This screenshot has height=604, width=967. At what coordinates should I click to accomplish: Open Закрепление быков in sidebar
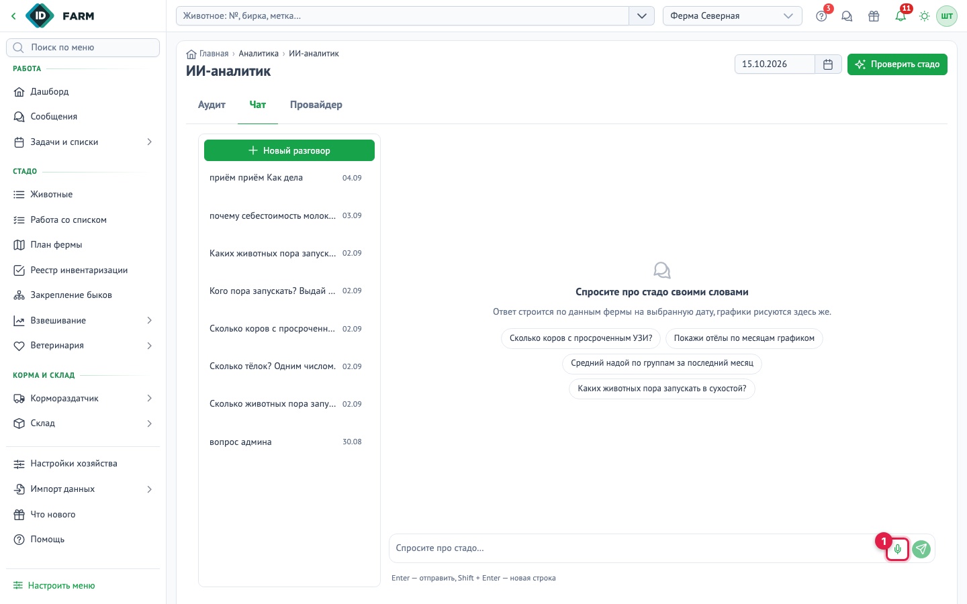pos(83,295)
